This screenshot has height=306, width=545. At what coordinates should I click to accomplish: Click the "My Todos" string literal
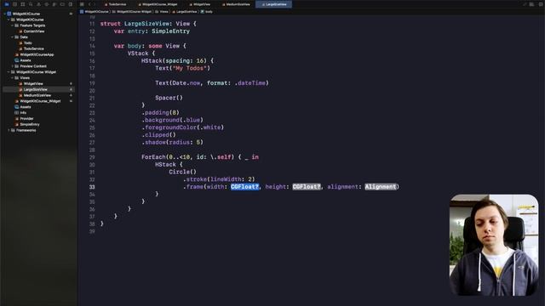[x=189, y=68]
